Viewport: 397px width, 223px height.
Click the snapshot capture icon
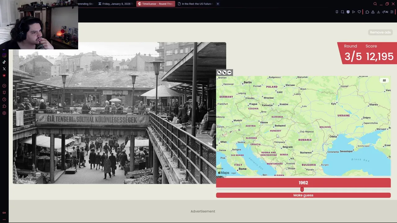(342, 12)
